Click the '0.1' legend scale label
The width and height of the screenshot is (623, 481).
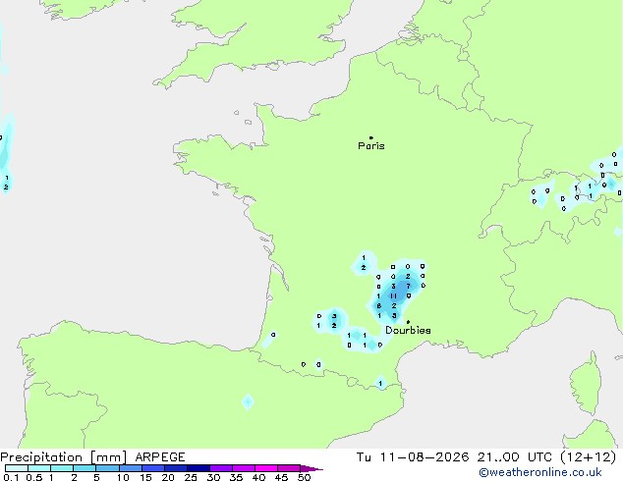[11, 477]
